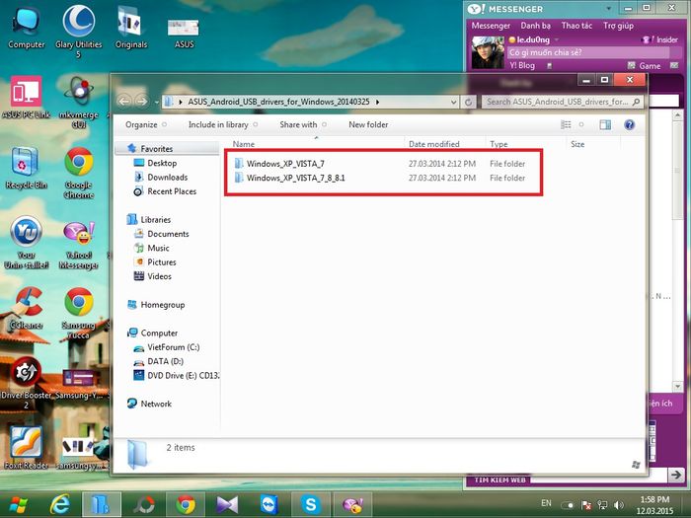Select DVD Drive (E:) in tree
The width and height of the screenshot is (691, 518).
pos(176,375)
